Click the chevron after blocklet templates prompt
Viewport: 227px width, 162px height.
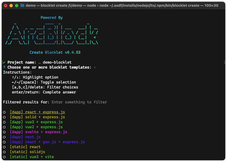95,67
